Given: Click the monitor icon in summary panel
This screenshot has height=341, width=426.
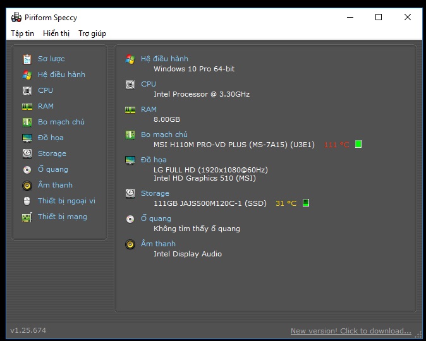Looking at the screenshot, I should click(x=130, y=160).
